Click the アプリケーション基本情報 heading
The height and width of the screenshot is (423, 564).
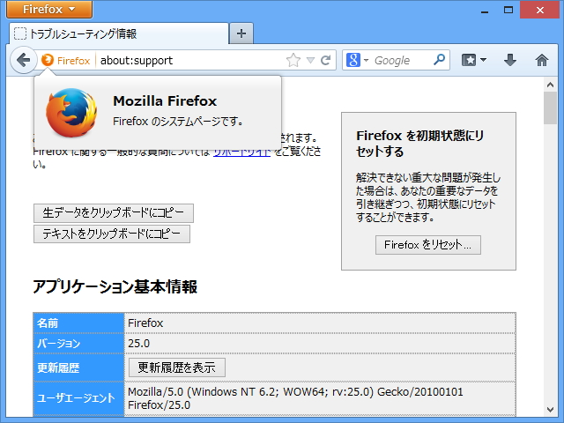coord(115,287)
